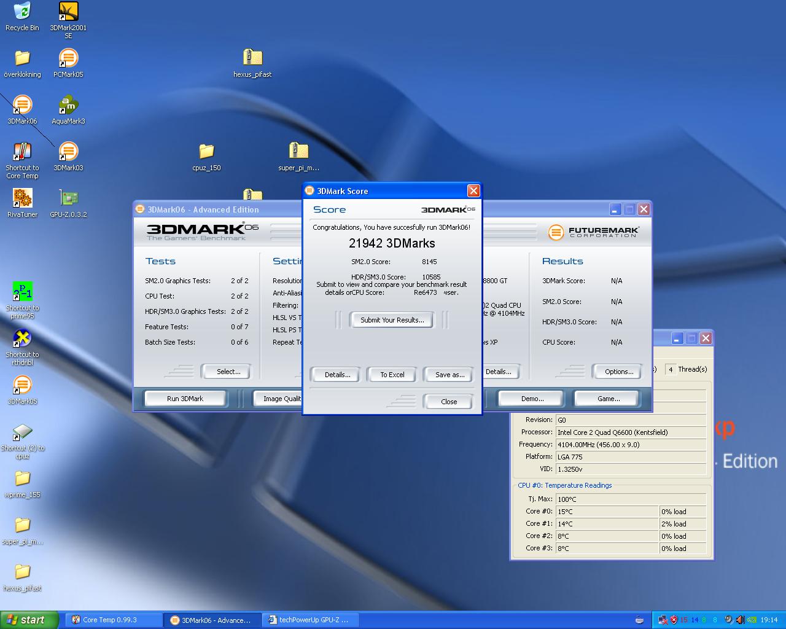Click the Frequency field in Core Temp
786x629 pixels.
[x=631, y=444]
